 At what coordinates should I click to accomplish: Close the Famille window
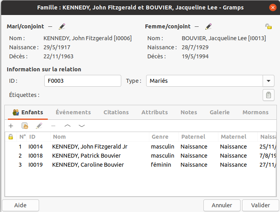pos(272,7)
